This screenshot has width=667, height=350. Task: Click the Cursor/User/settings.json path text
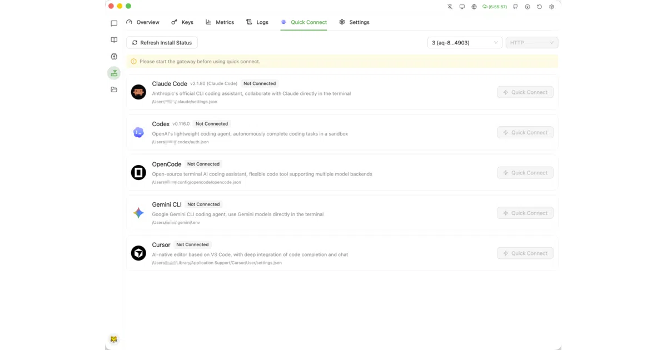coord(217,263)
